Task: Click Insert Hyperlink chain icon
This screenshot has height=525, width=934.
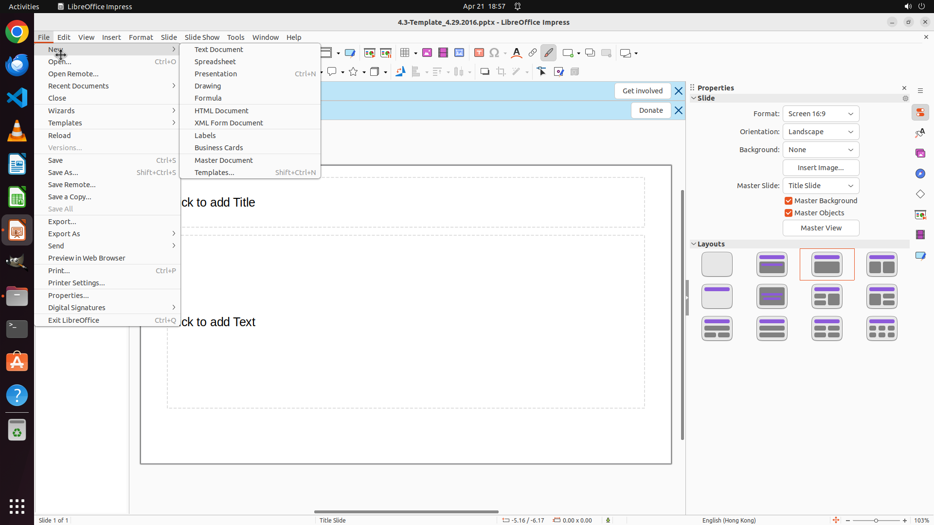Action: [532, 53]
